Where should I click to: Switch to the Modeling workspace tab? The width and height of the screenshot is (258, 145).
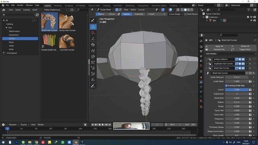click(x=58, y=6)
